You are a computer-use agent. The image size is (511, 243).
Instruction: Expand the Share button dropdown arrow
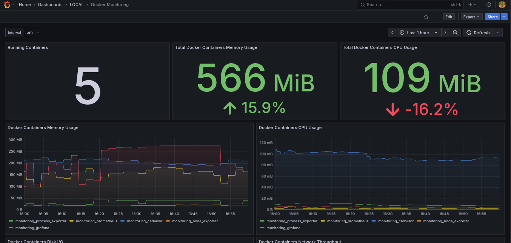504,17
